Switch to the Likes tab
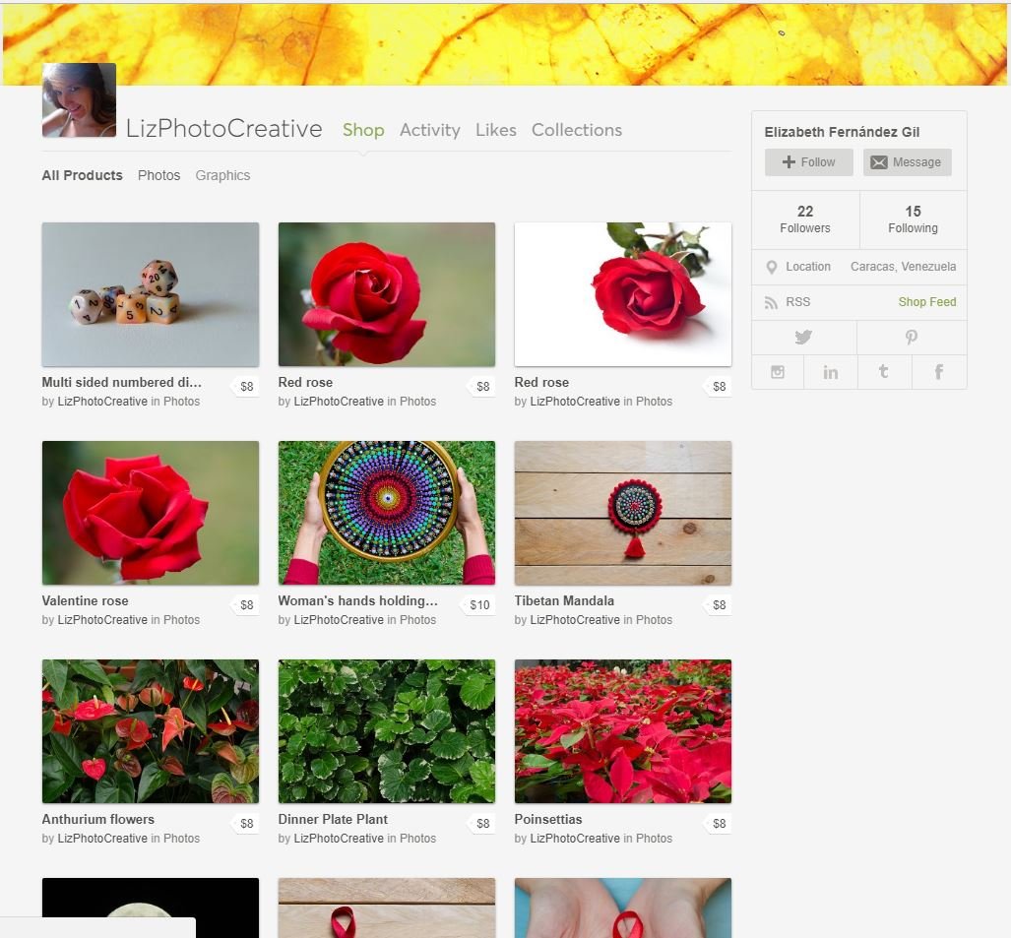The height and width of the screenshot is (938, 1011). [x=496, y=130]
